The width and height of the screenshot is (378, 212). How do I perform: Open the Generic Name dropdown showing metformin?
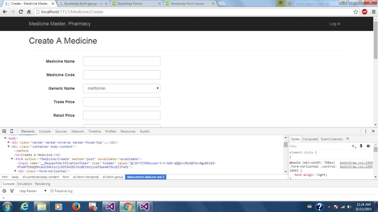(122, 88)
